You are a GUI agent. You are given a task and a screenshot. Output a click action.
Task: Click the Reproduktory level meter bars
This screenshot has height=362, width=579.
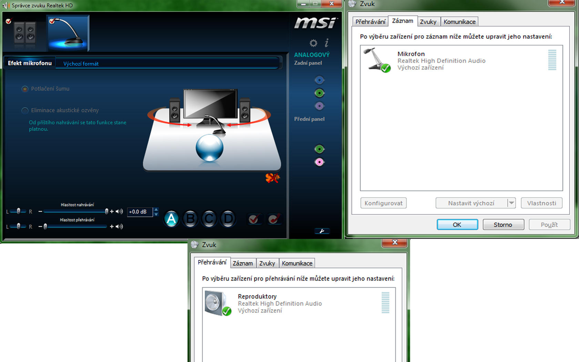(386, 303)
